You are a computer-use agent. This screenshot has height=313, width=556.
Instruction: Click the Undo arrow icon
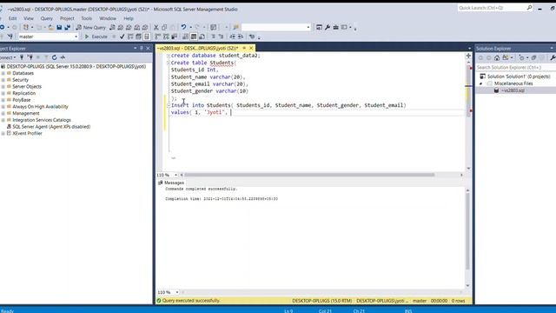pos(183,27)
